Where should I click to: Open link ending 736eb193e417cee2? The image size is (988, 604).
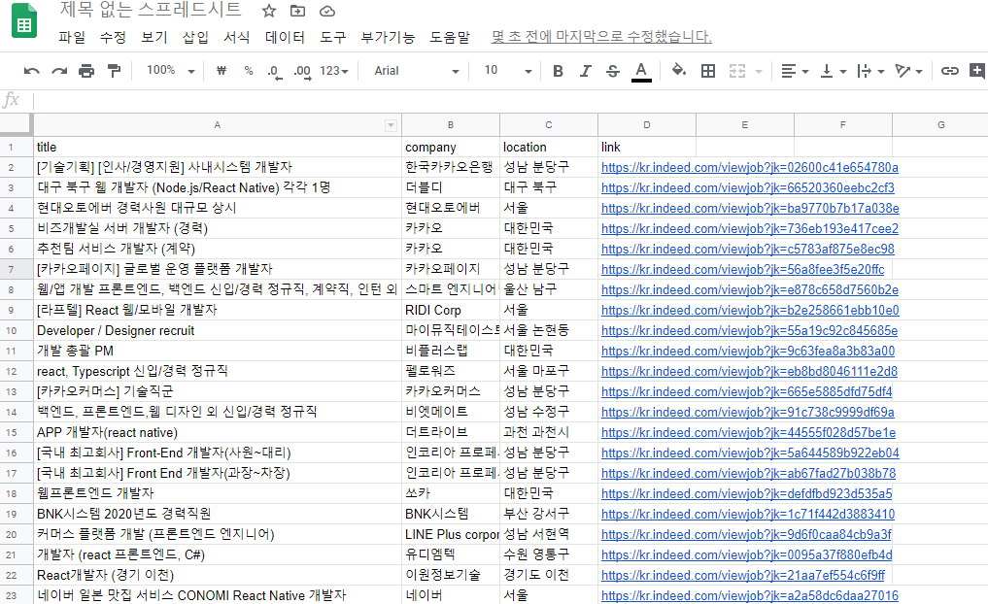(750, 228)
